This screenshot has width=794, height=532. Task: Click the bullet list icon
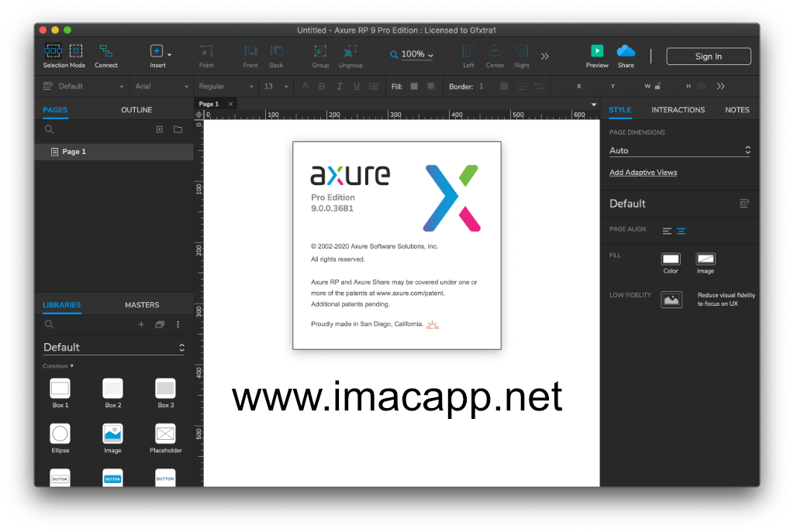point(374,87)
